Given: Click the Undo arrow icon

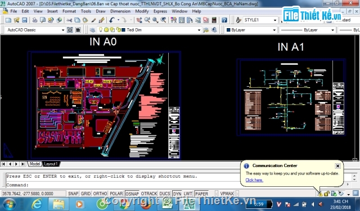Looking at the screenshot, I should coord(112,20).
